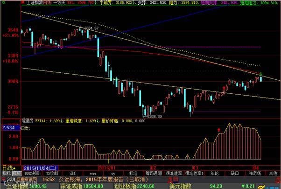
Task: Click the 美元指数 94.29 status entry
Action: pos(196,186)
